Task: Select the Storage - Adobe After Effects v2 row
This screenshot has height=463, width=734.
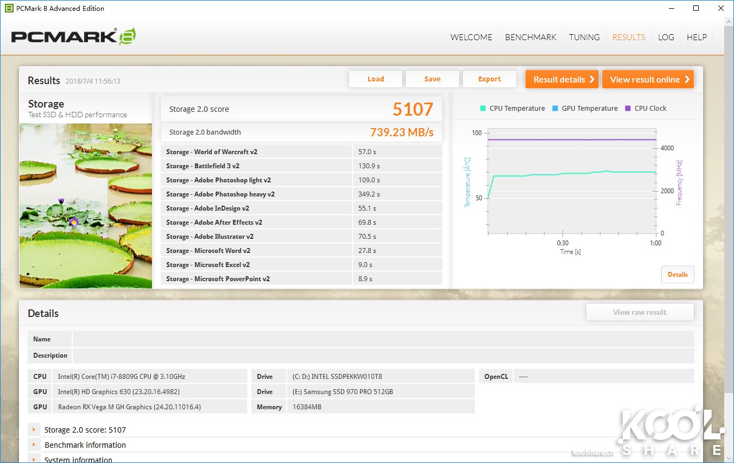Action: coord(301,223)
